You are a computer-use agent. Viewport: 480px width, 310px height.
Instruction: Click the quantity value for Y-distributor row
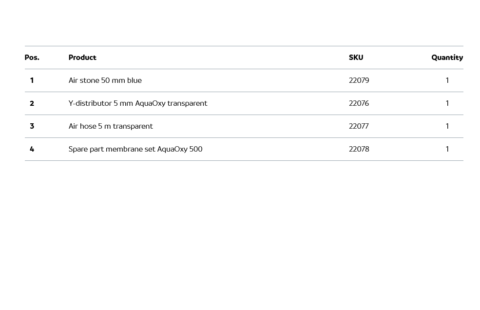coord(447,103)
